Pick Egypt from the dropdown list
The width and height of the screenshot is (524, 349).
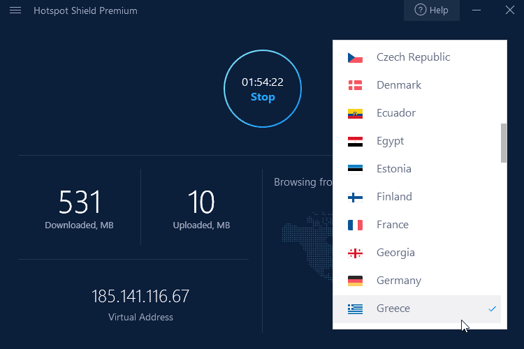(416, 141)
